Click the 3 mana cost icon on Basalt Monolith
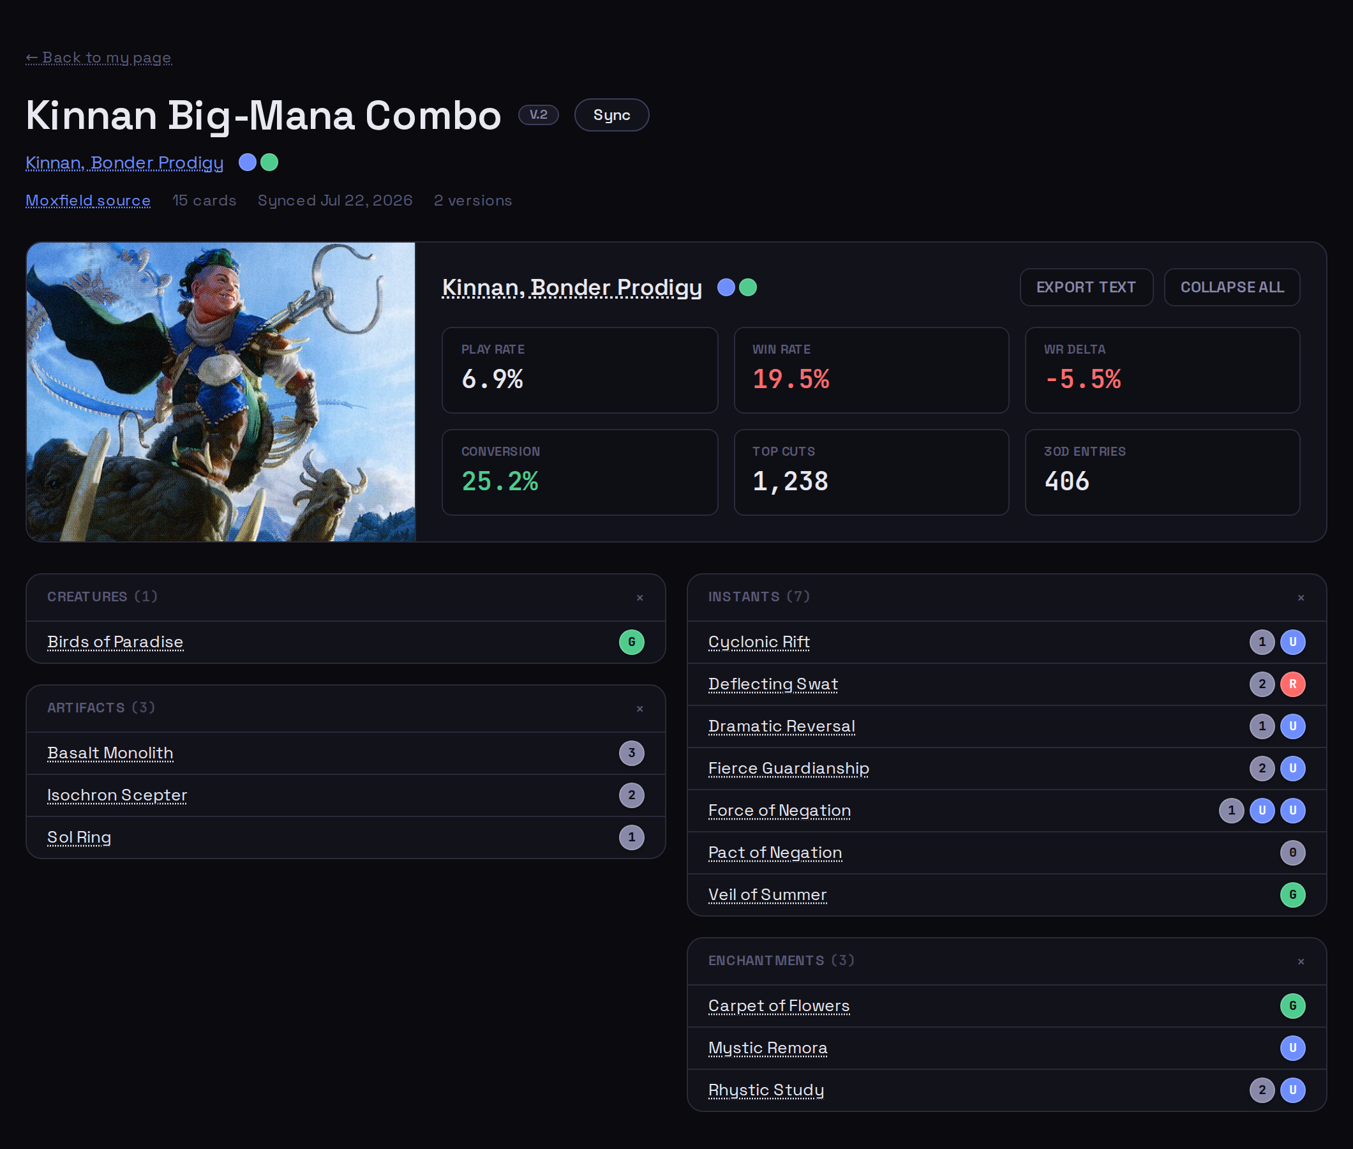The image size is (1353, 1149). 632,753
